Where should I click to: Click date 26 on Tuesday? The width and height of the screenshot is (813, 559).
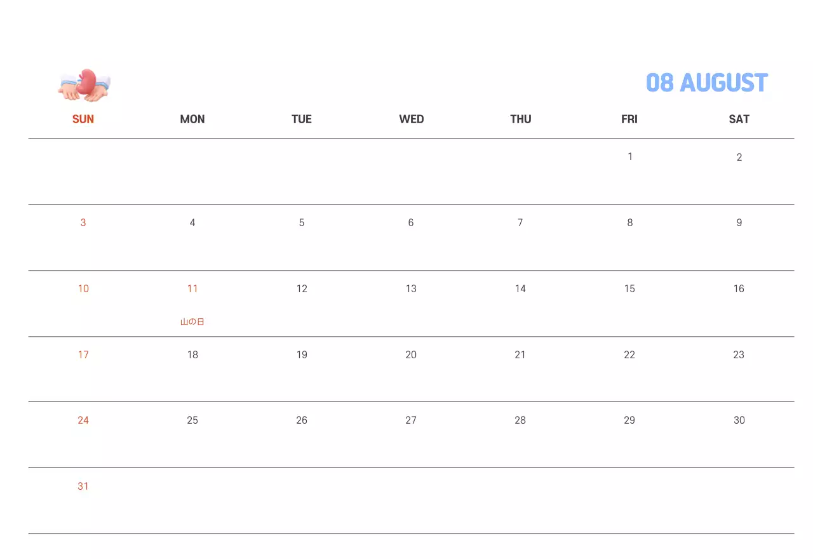[302, 421]
